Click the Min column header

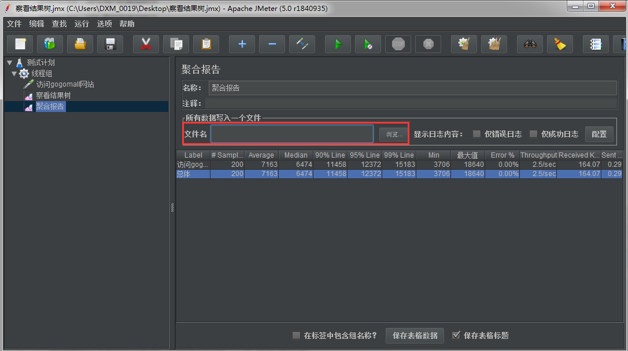(x=433, y=155)
